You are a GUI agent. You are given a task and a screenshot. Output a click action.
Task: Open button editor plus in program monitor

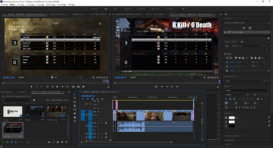point(217,87)
